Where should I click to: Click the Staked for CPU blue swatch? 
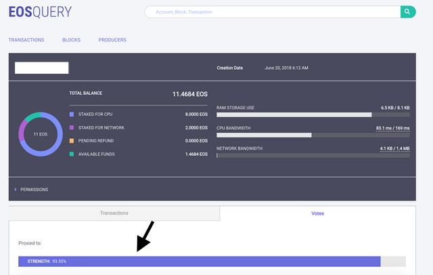tap(72, 114)
